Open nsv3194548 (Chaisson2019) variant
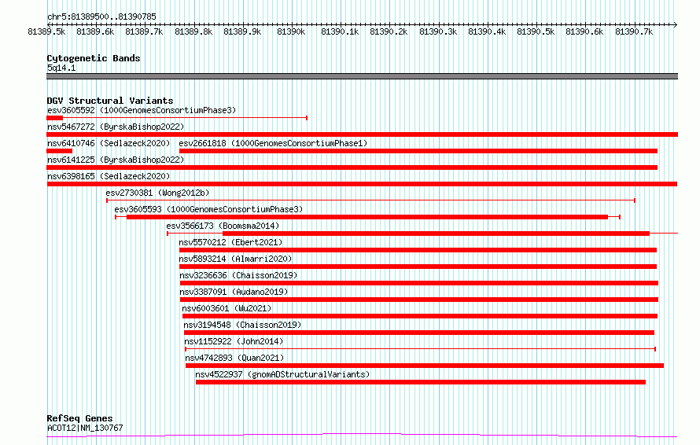The height and width of the screenshot is (445, 700). [242, 325]
